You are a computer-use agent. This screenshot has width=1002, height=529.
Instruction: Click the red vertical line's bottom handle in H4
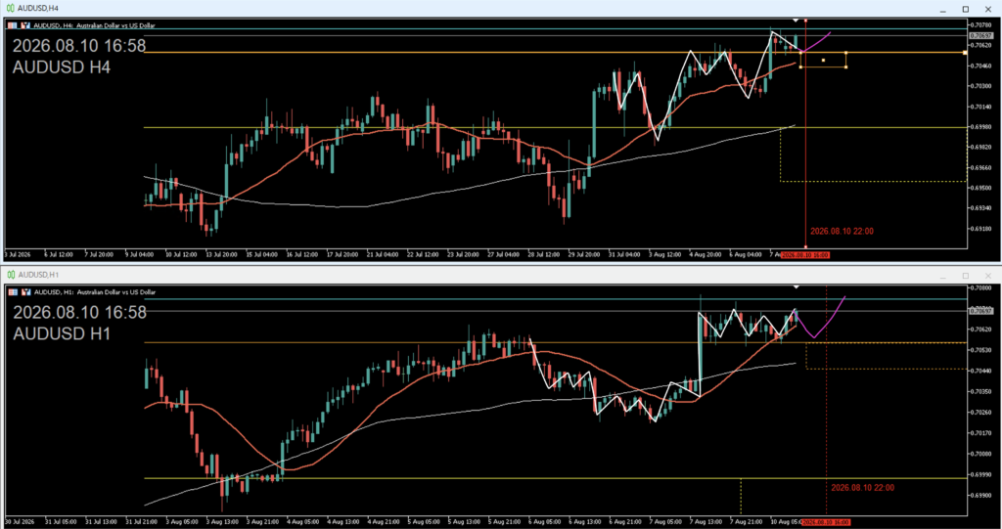[x=805, y=246]
